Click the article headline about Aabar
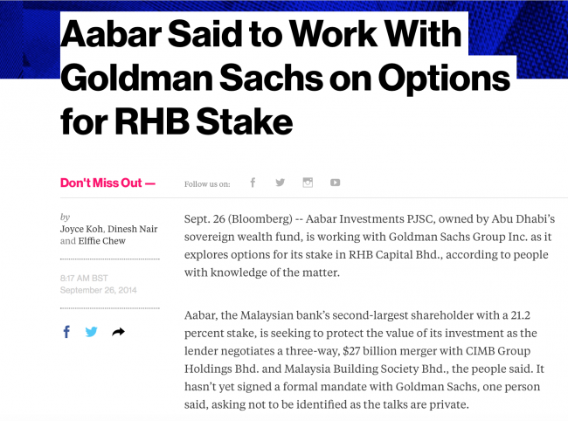 point(286,77)
